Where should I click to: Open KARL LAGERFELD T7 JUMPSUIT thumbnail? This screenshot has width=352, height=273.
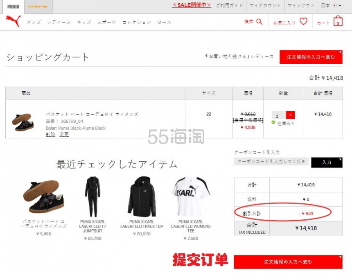(x=93, y=196)
